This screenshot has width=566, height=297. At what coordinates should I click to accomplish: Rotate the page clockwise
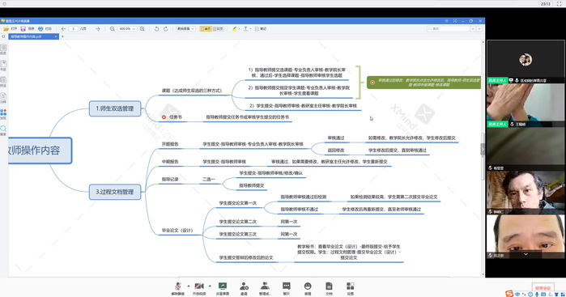[x=166, y=28]
